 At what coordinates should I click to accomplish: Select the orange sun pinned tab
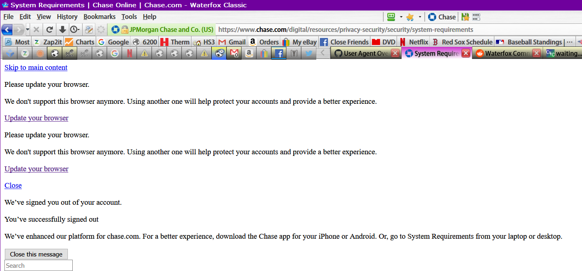click(x=40, y=53)
